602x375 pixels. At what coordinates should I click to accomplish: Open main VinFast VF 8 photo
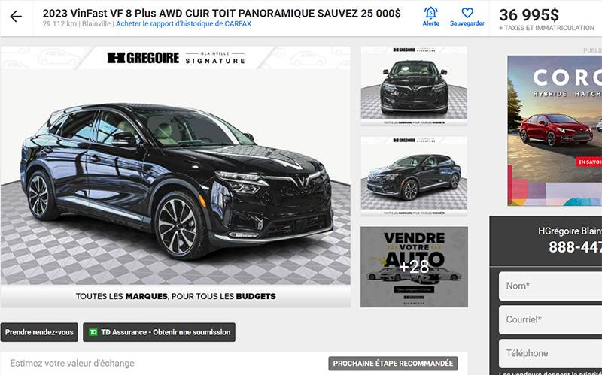click(x=175, y=177)
